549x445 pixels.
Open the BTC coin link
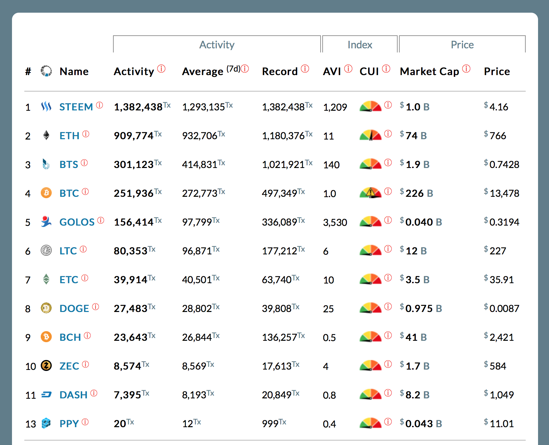pyautogui.click(x=69, y=193)
